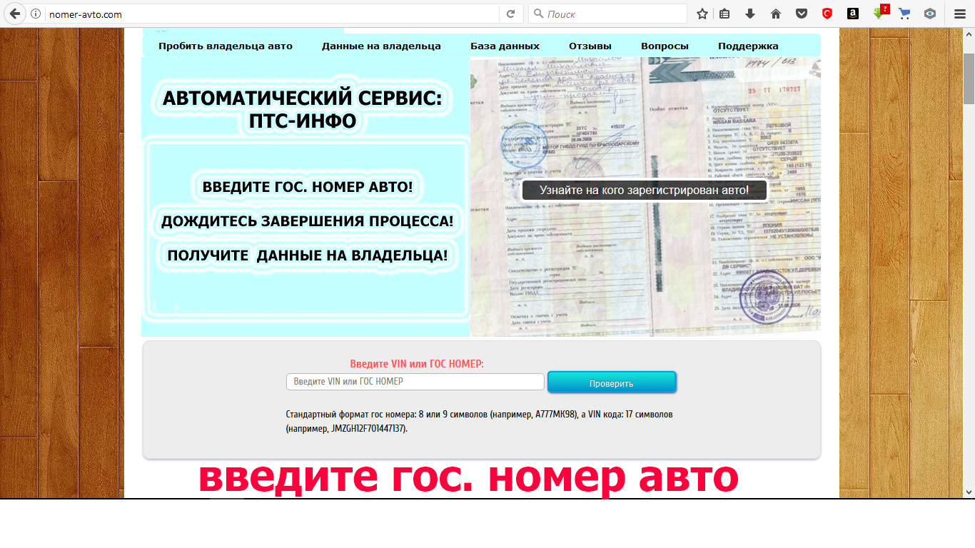
Task: Open the 'Отзывы' page
Action: pyautogui.click(x=590, y=46)
